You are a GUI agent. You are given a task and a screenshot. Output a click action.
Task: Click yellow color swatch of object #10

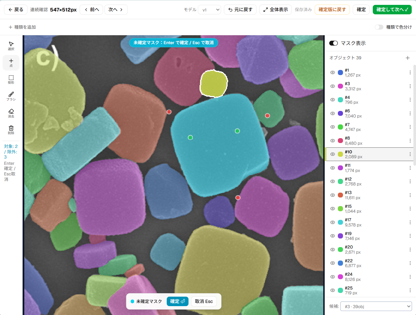(340, 154)
